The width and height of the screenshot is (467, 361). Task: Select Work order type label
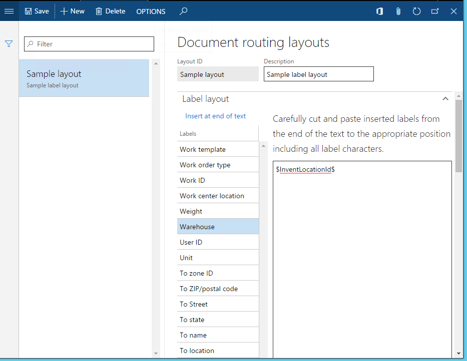click(x=218, y=165)
